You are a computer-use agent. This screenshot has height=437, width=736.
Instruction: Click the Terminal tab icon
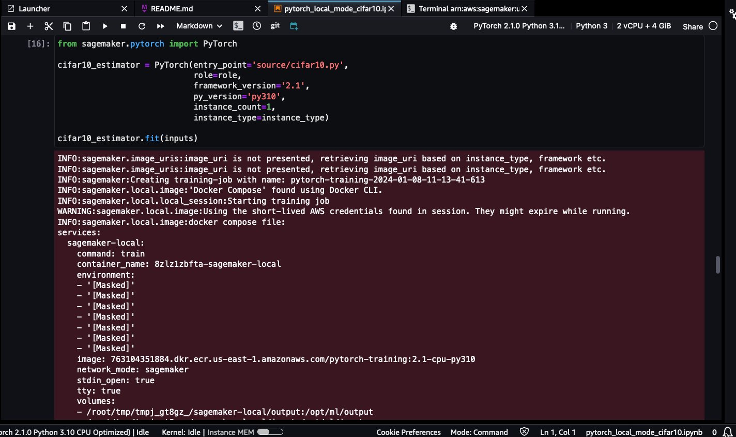[411, 9]
